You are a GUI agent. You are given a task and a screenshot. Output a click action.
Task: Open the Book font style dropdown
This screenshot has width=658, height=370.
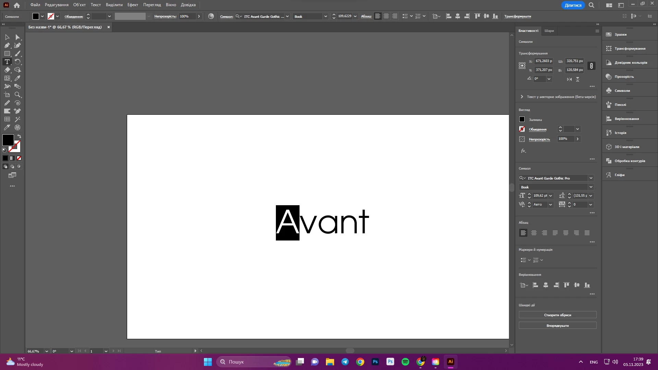(x=591, y=187)
